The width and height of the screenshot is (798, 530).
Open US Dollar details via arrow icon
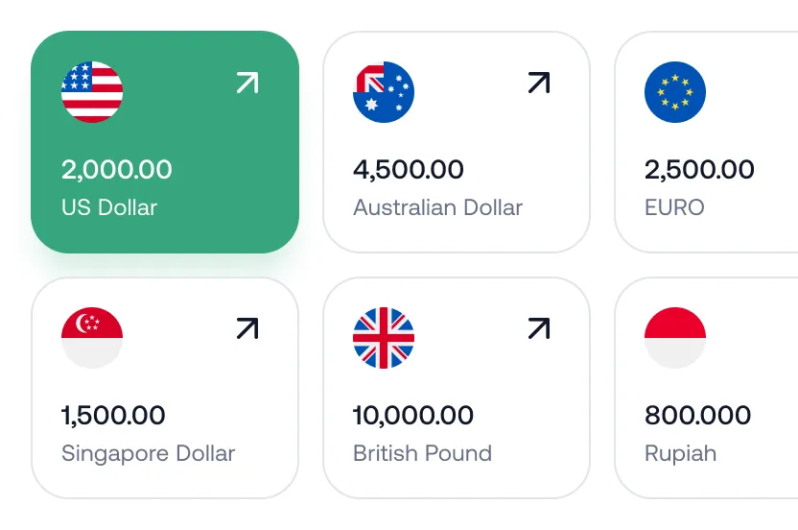tap(247, 84)
